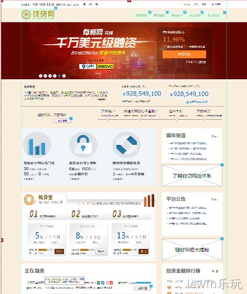Open the fourth 平台公告 announcement

187,224
